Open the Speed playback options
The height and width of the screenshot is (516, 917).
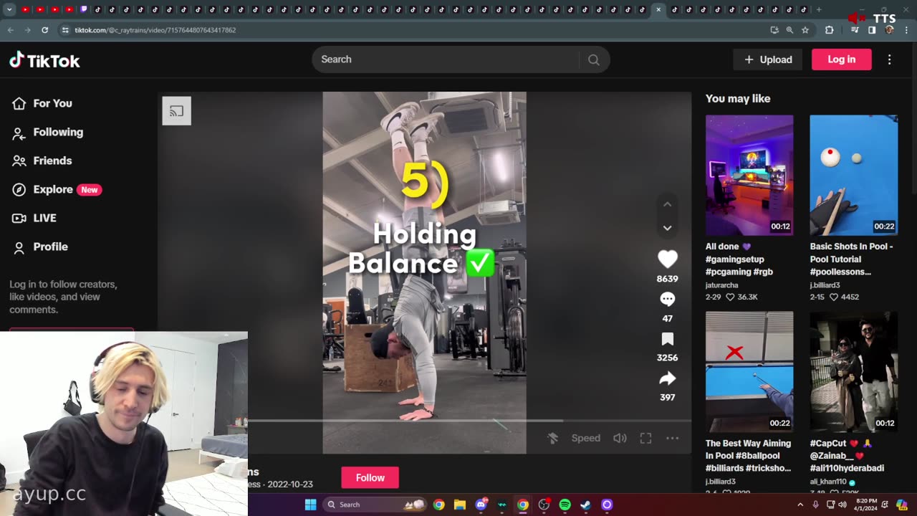pyautogui.click(x=585, y=438)
